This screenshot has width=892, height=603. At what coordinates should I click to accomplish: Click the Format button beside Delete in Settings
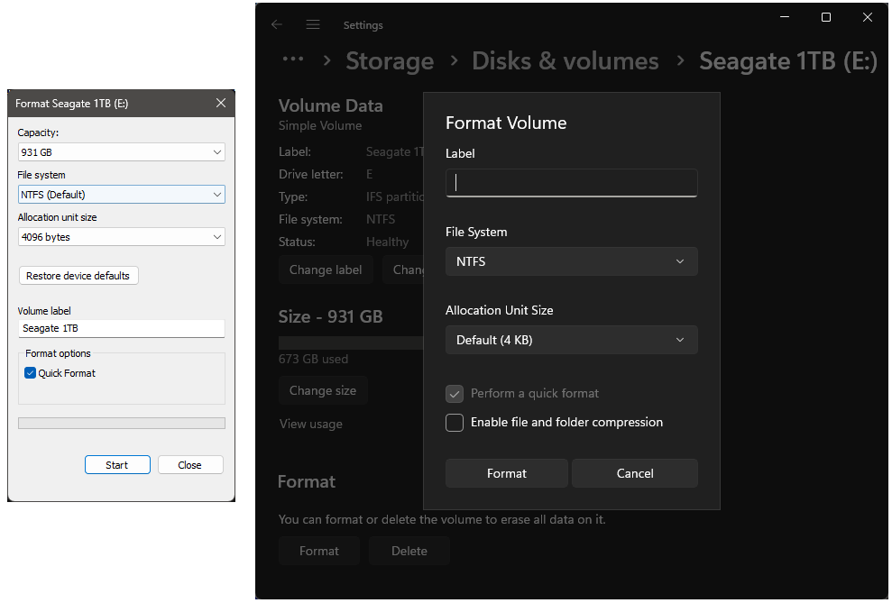point(319,551)
